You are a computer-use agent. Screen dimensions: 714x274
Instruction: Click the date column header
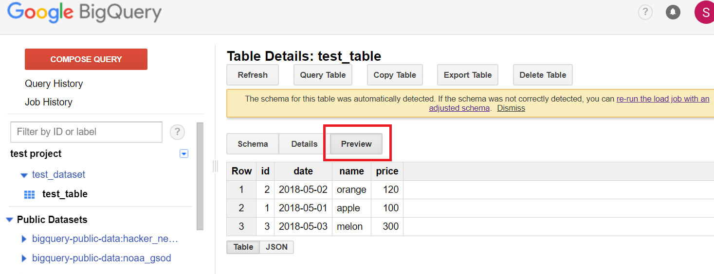pyautogui.click(x=303, y=171)
